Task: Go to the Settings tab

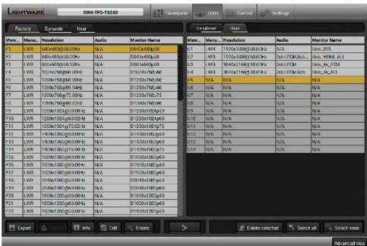Action: [275, 13]
